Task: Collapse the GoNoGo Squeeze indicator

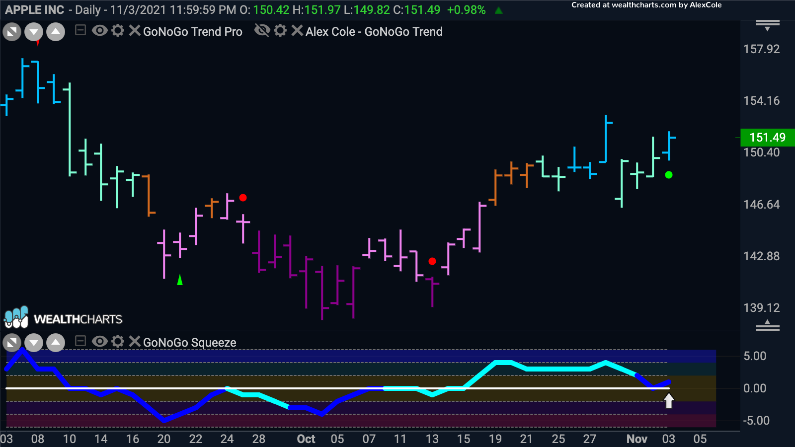Action: [80, 341]
